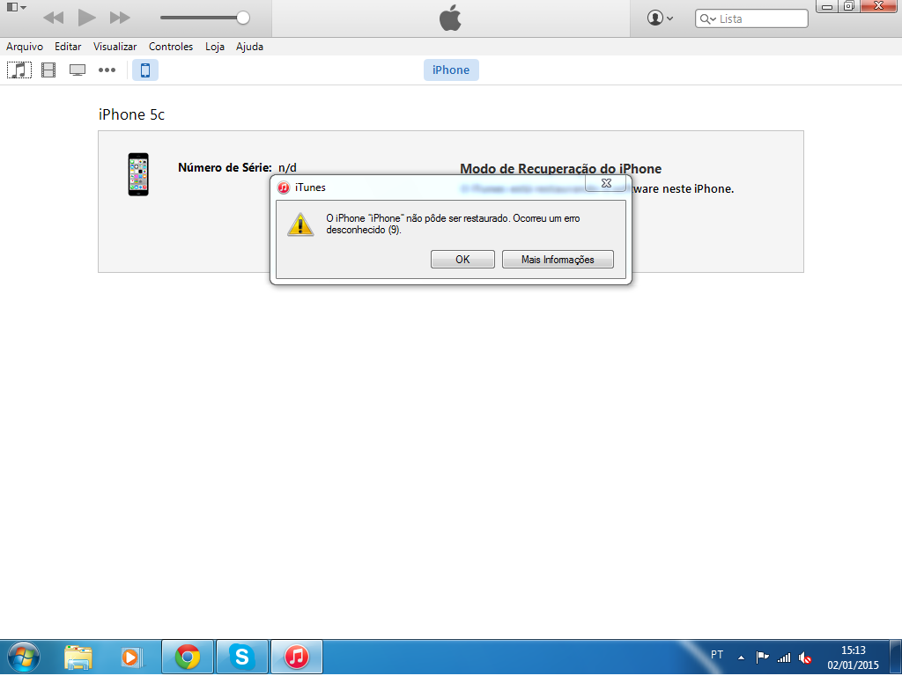Click OK in the error dialog
Viewport: 902px width, 676px height.
click(x=462, y=260)
